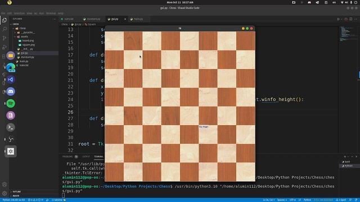Open the Search view in the activity bar
Viewport: 360px width, 202px height.
click(4, 29)
